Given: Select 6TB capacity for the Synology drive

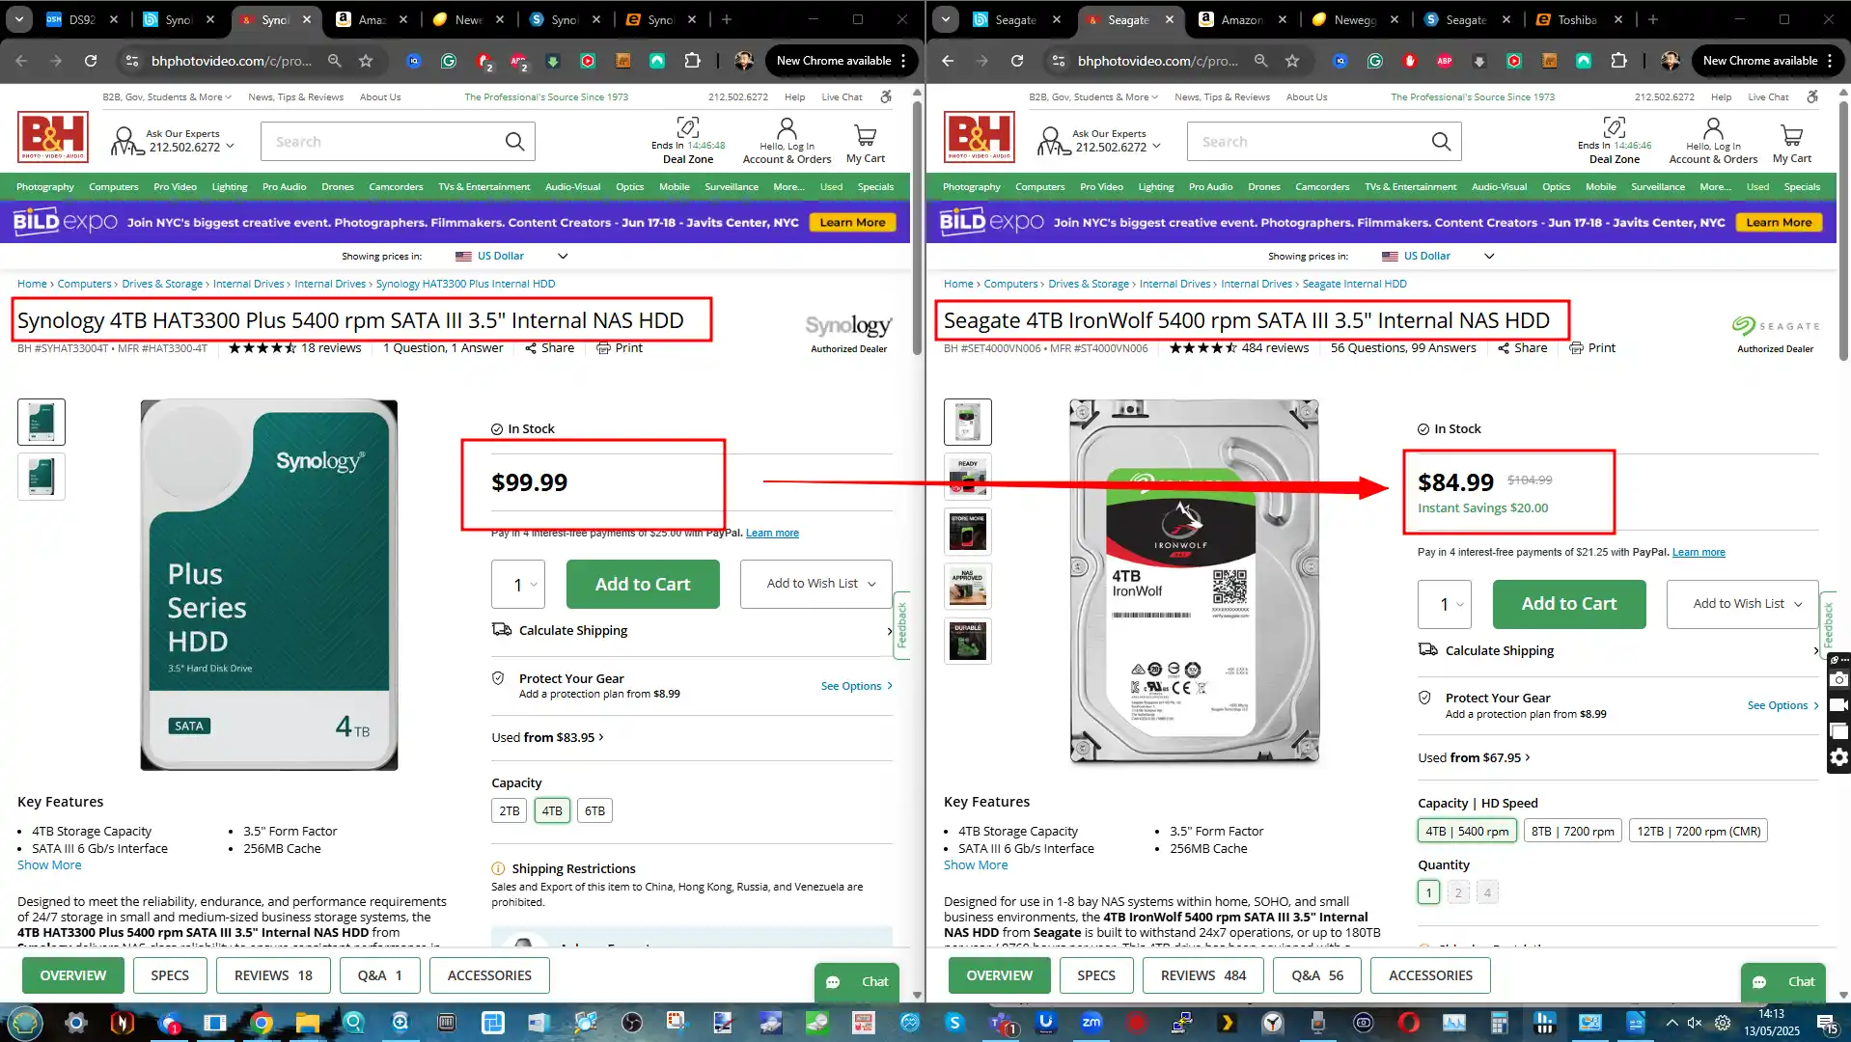Looking at the screenshot, I should [x=594, y=811].
